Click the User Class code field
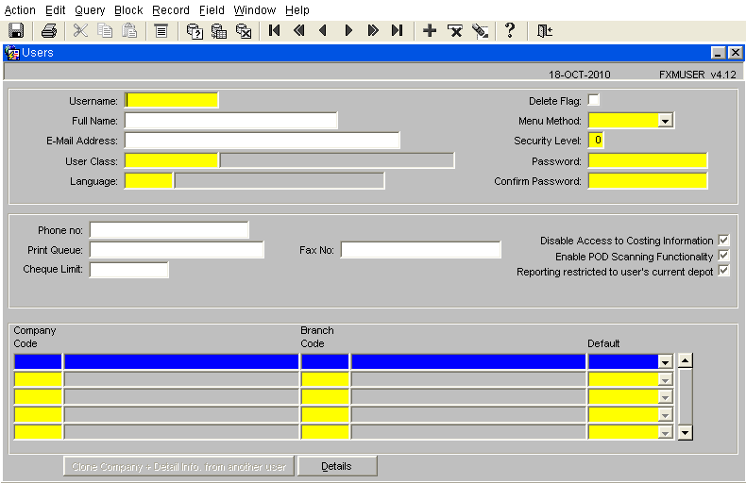Image resolution: width=746 pixels, height=483 pixels. pyautogui.click(x=171, y=160)
